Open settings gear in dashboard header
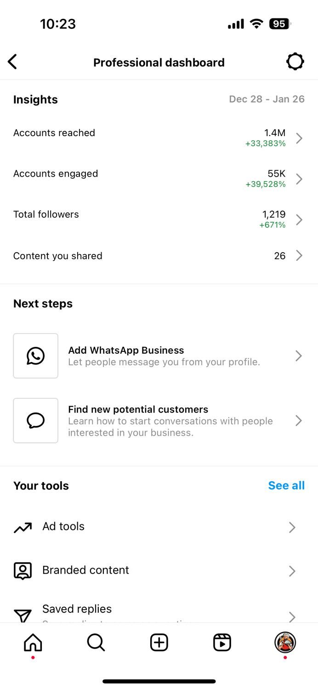The height and width of the screenshot is (690, 318). [295, 62]
